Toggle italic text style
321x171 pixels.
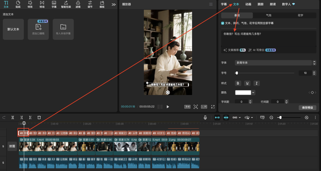pyautogui.click(x=257, y=83)
